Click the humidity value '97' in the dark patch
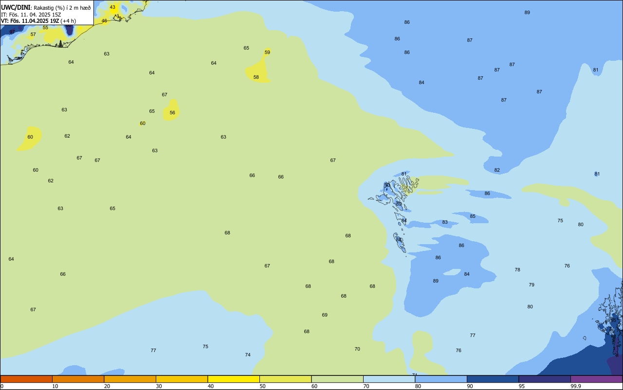 pyautogui.click(x=12, y=32)
